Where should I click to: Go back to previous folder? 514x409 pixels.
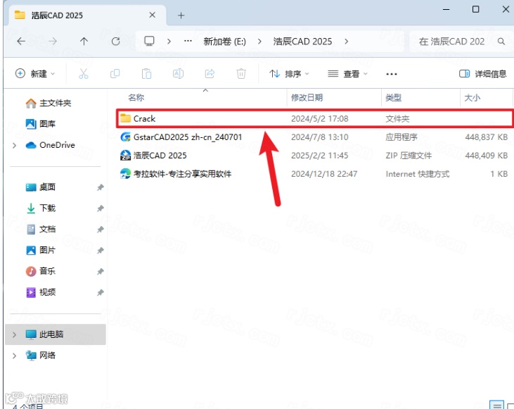21,42
